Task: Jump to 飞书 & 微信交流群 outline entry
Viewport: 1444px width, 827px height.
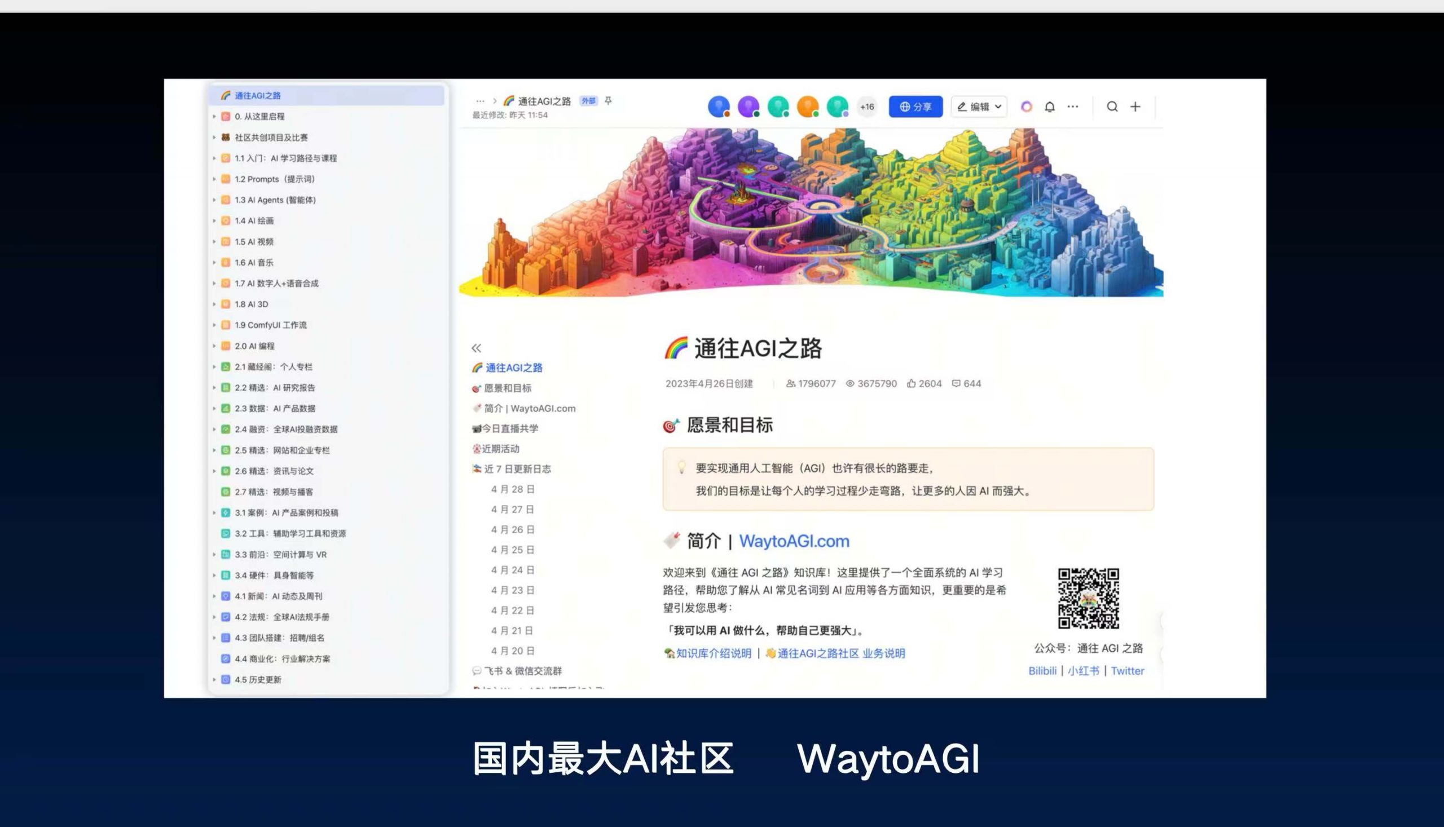Action: [x=517, y=671]
